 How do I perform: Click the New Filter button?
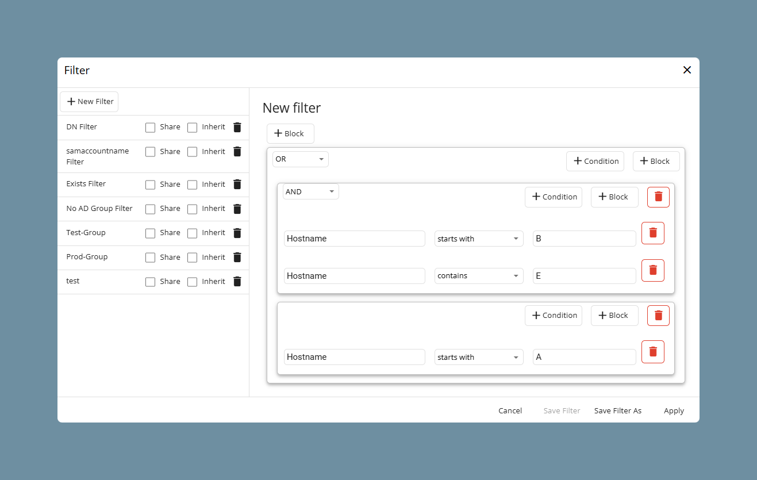(x=89, y=102)
